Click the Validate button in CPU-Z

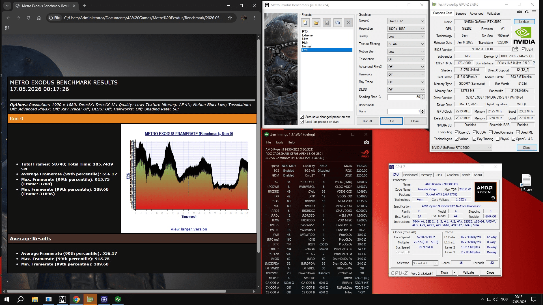click(468, 273)
